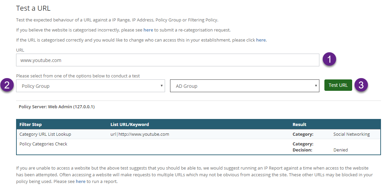The height and width of the screenshot is (188, 387).
Task: Click the Denied decision value
Action: click(x=340, y=150)
